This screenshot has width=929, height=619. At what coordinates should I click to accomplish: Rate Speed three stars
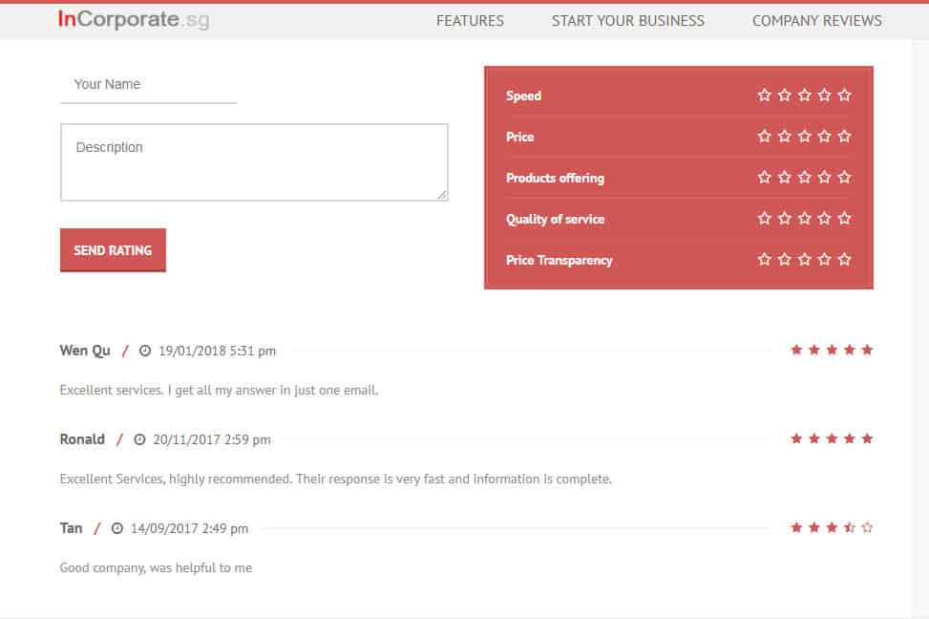tap(805, 95)
